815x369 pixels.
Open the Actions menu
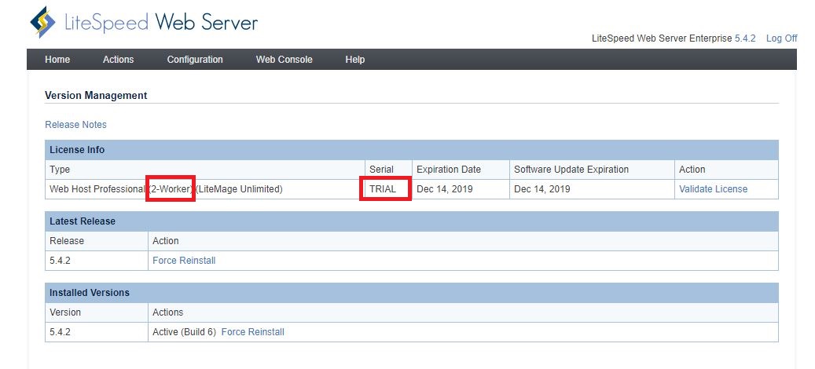point(118,60)
